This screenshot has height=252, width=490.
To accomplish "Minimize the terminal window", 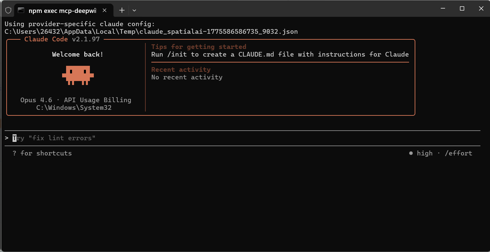I will [443, 9].
